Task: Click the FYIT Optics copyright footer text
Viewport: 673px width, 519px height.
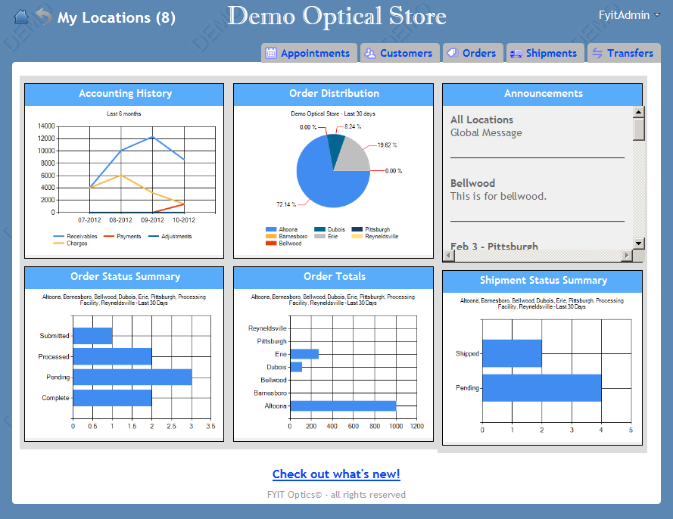Action: [336, 495]
